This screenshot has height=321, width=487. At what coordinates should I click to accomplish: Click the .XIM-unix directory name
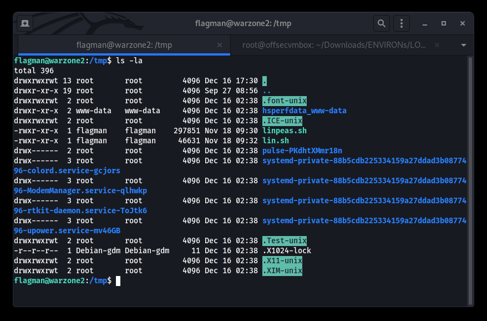pyautogui.click(x=282, y=270)
